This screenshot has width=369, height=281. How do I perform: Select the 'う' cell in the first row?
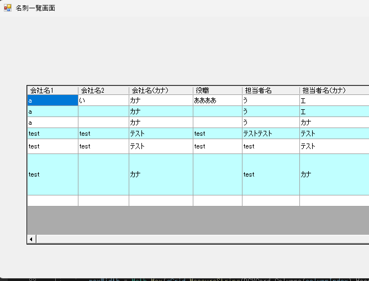[x=271, y=100]
